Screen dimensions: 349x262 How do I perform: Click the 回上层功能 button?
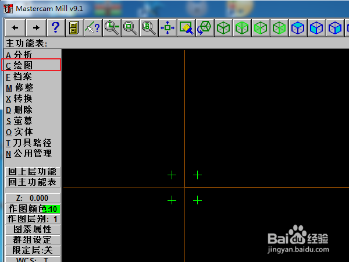click(33, 172)
